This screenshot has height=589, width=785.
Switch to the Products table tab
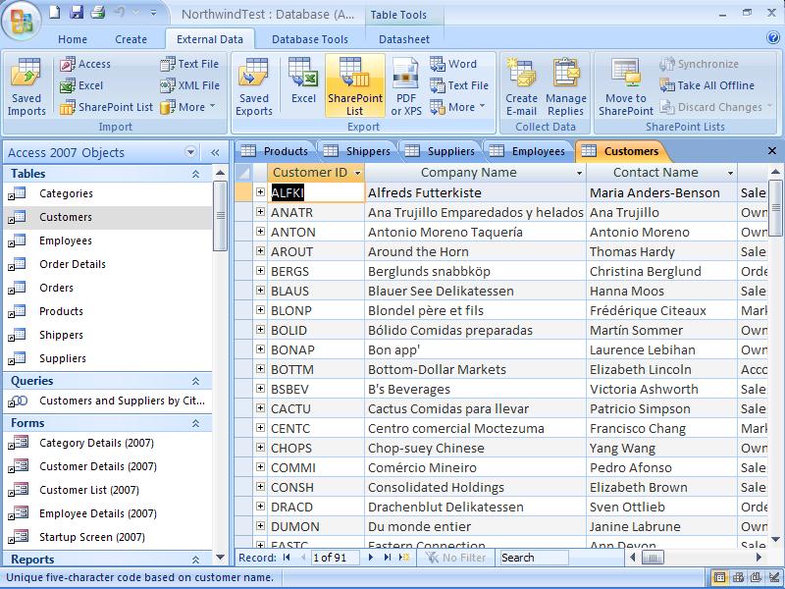pos(275,151)
